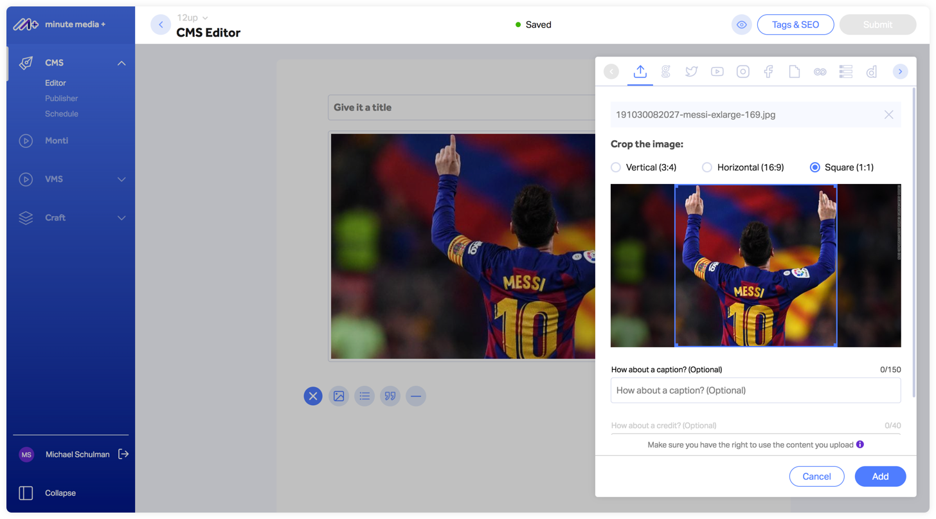Collapse the CMS sidebar section
This screenshot has height=519, width=936.
tap(122, 63)
